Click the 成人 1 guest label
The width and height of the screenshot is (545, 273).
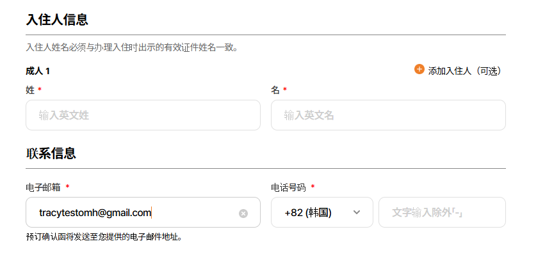coord(38,71)
